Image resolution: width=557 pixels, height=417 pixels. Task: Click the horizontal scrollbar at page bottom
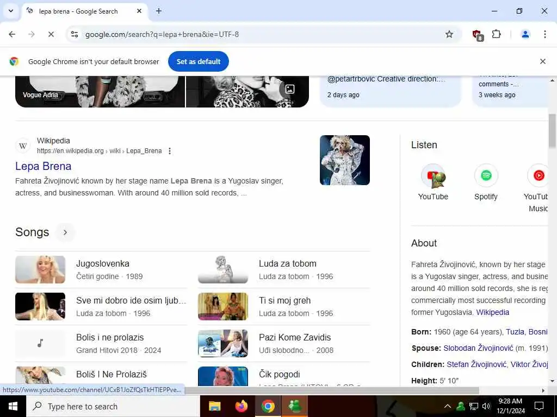(x=332, y=390)
